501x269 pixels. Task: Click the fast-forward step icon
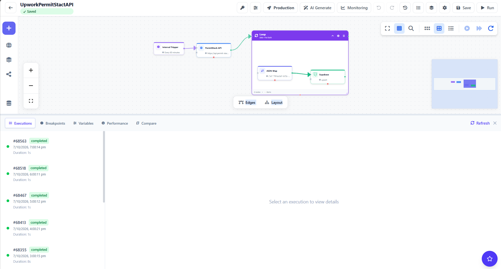479,28
